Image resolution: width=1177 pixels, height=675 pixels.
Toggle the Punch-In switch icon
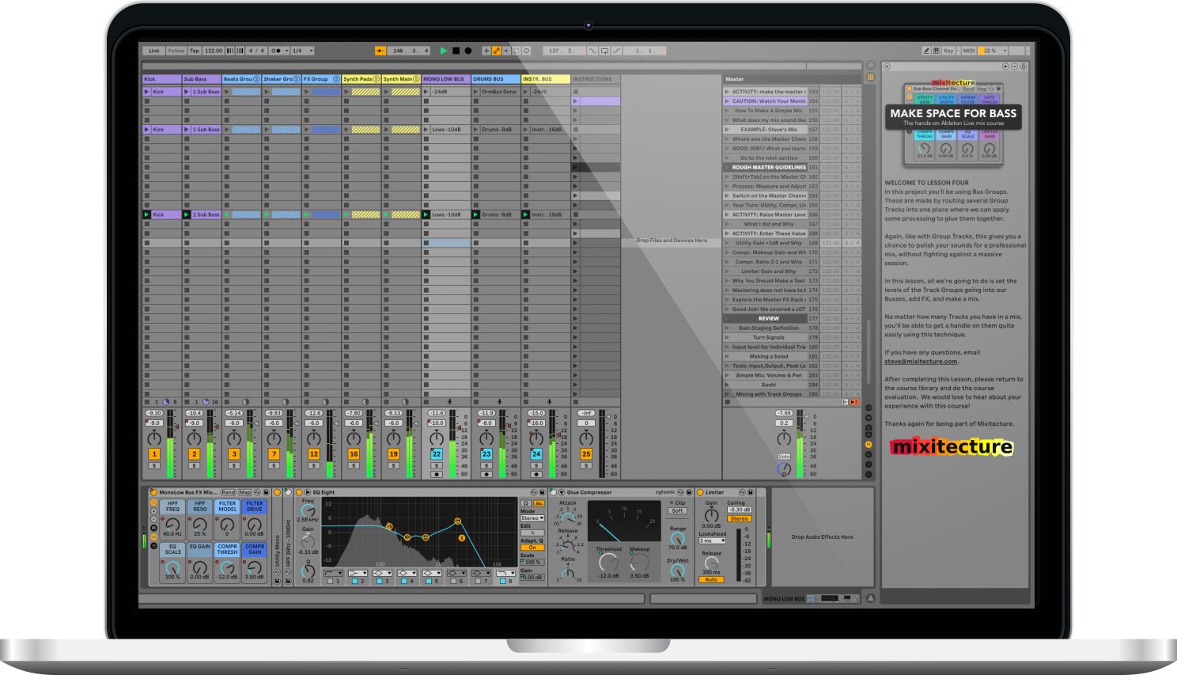coord(592,51)
